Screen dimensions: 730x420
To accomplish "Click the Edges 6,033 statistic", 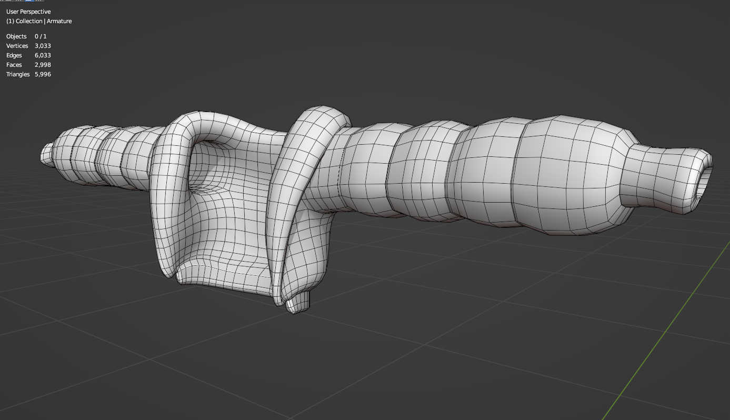I will click(28, 55).
